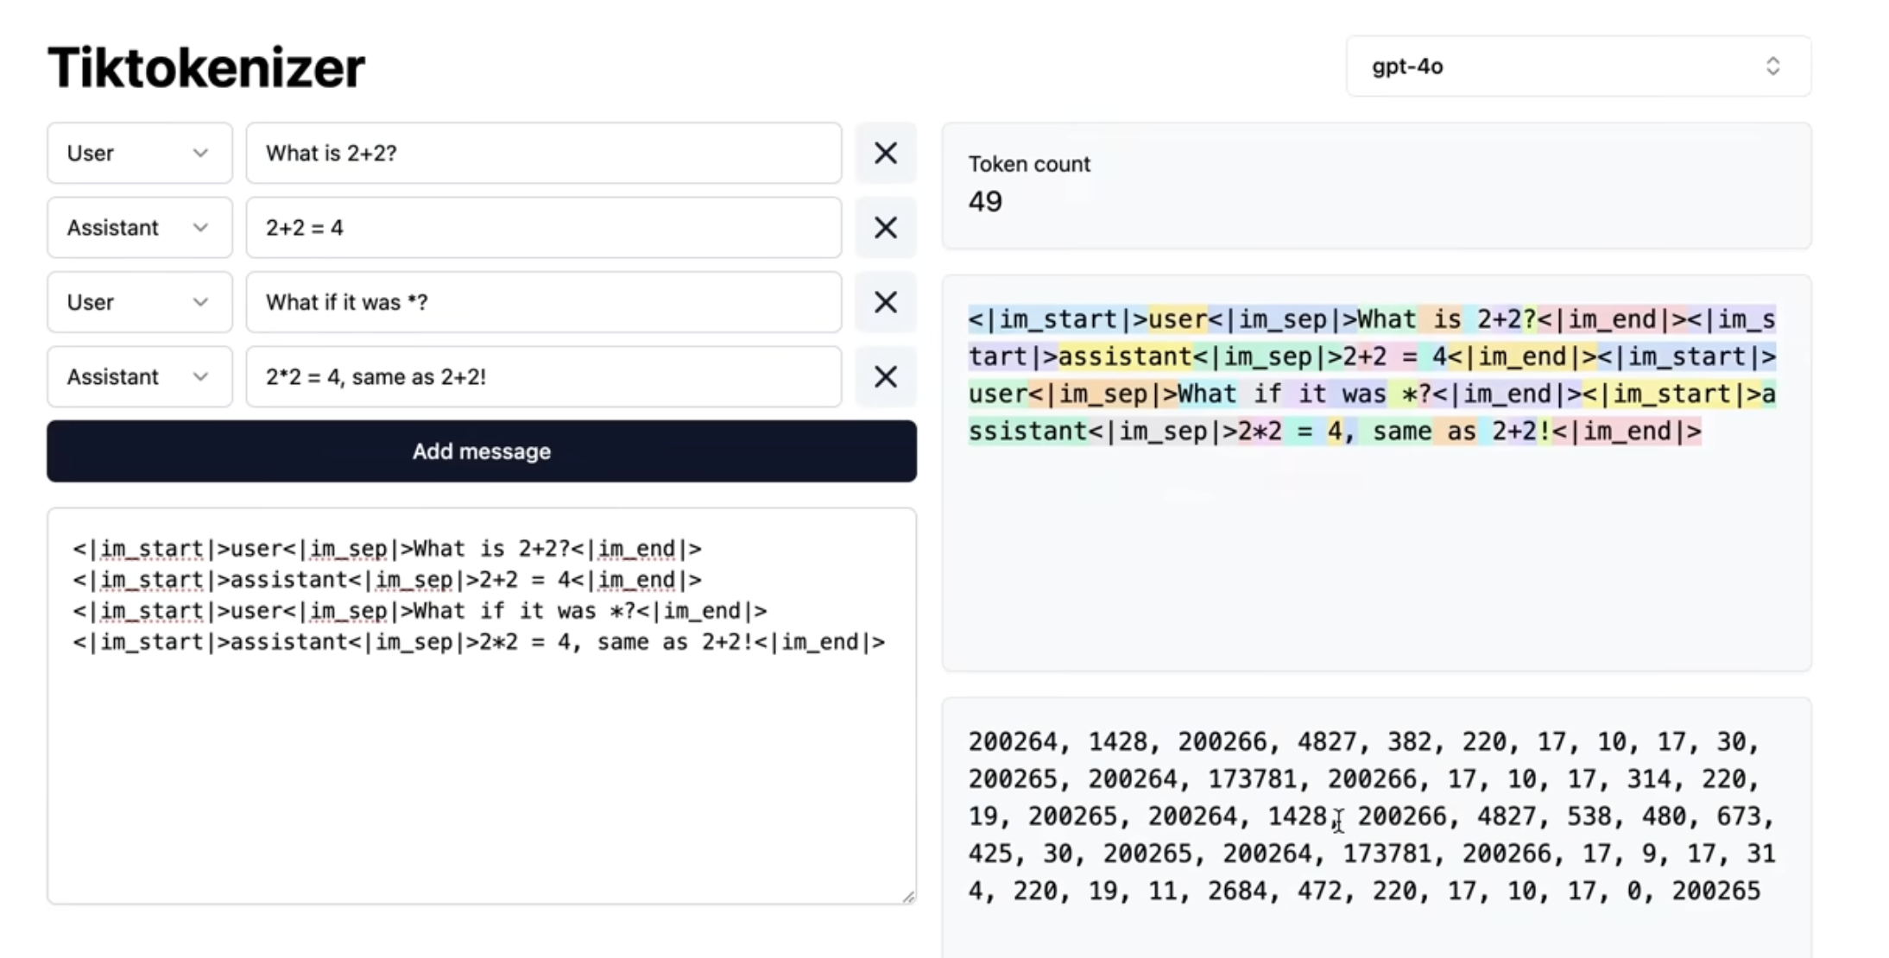This screenshot has width=1889, height=958.
Task: Edit the 'What if it was *?' field
Action: click(x=544, y=302)
